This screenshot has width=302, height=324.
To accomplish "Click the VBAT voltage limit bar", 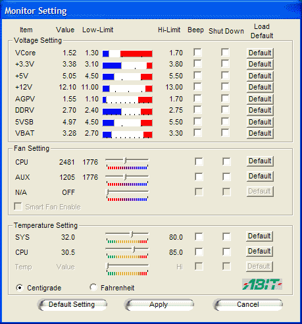I will (127, 134).
